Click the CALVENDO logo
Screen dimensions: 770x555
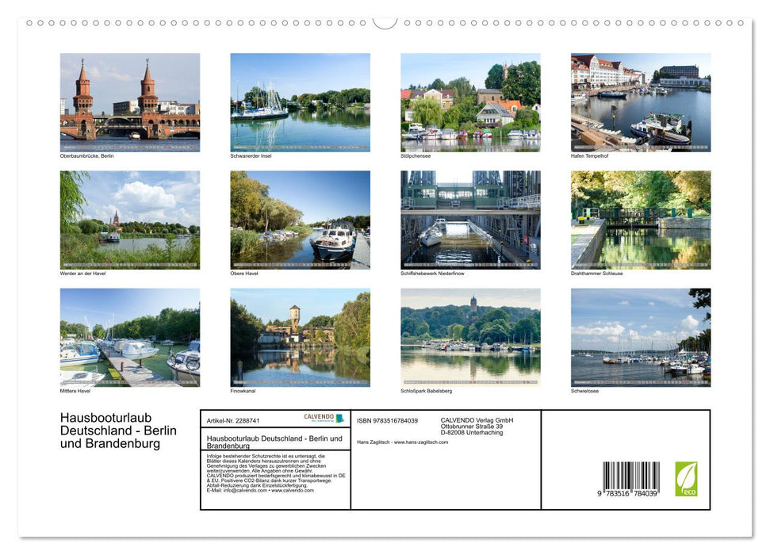(324, 418)
